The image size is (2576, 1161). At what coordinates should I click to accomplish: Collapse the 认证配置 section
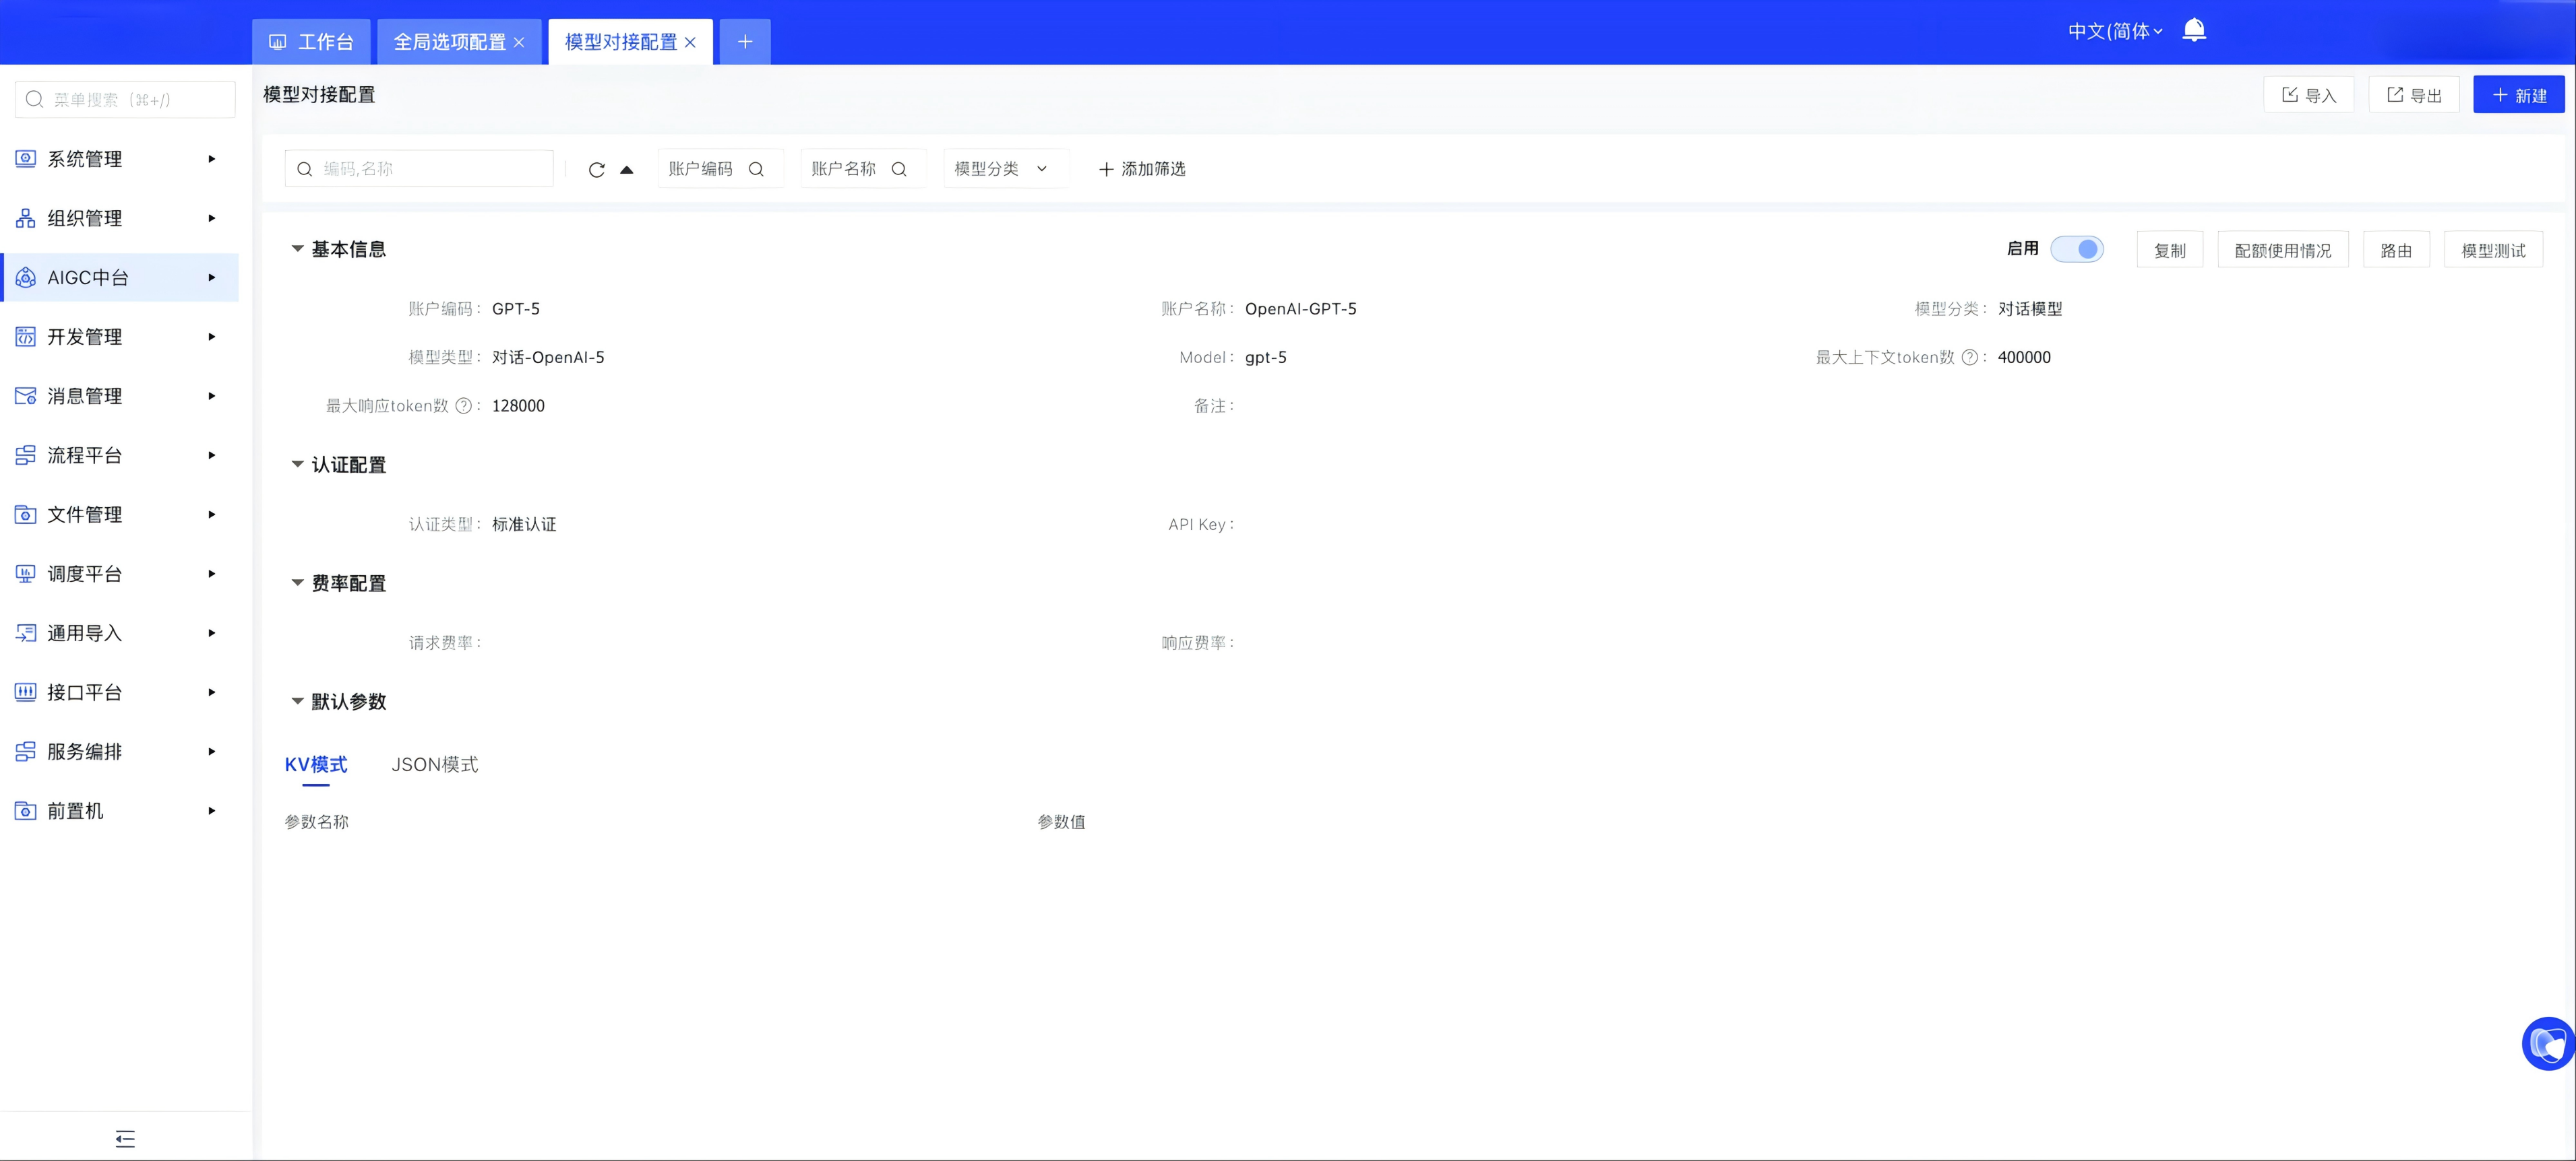297,465
